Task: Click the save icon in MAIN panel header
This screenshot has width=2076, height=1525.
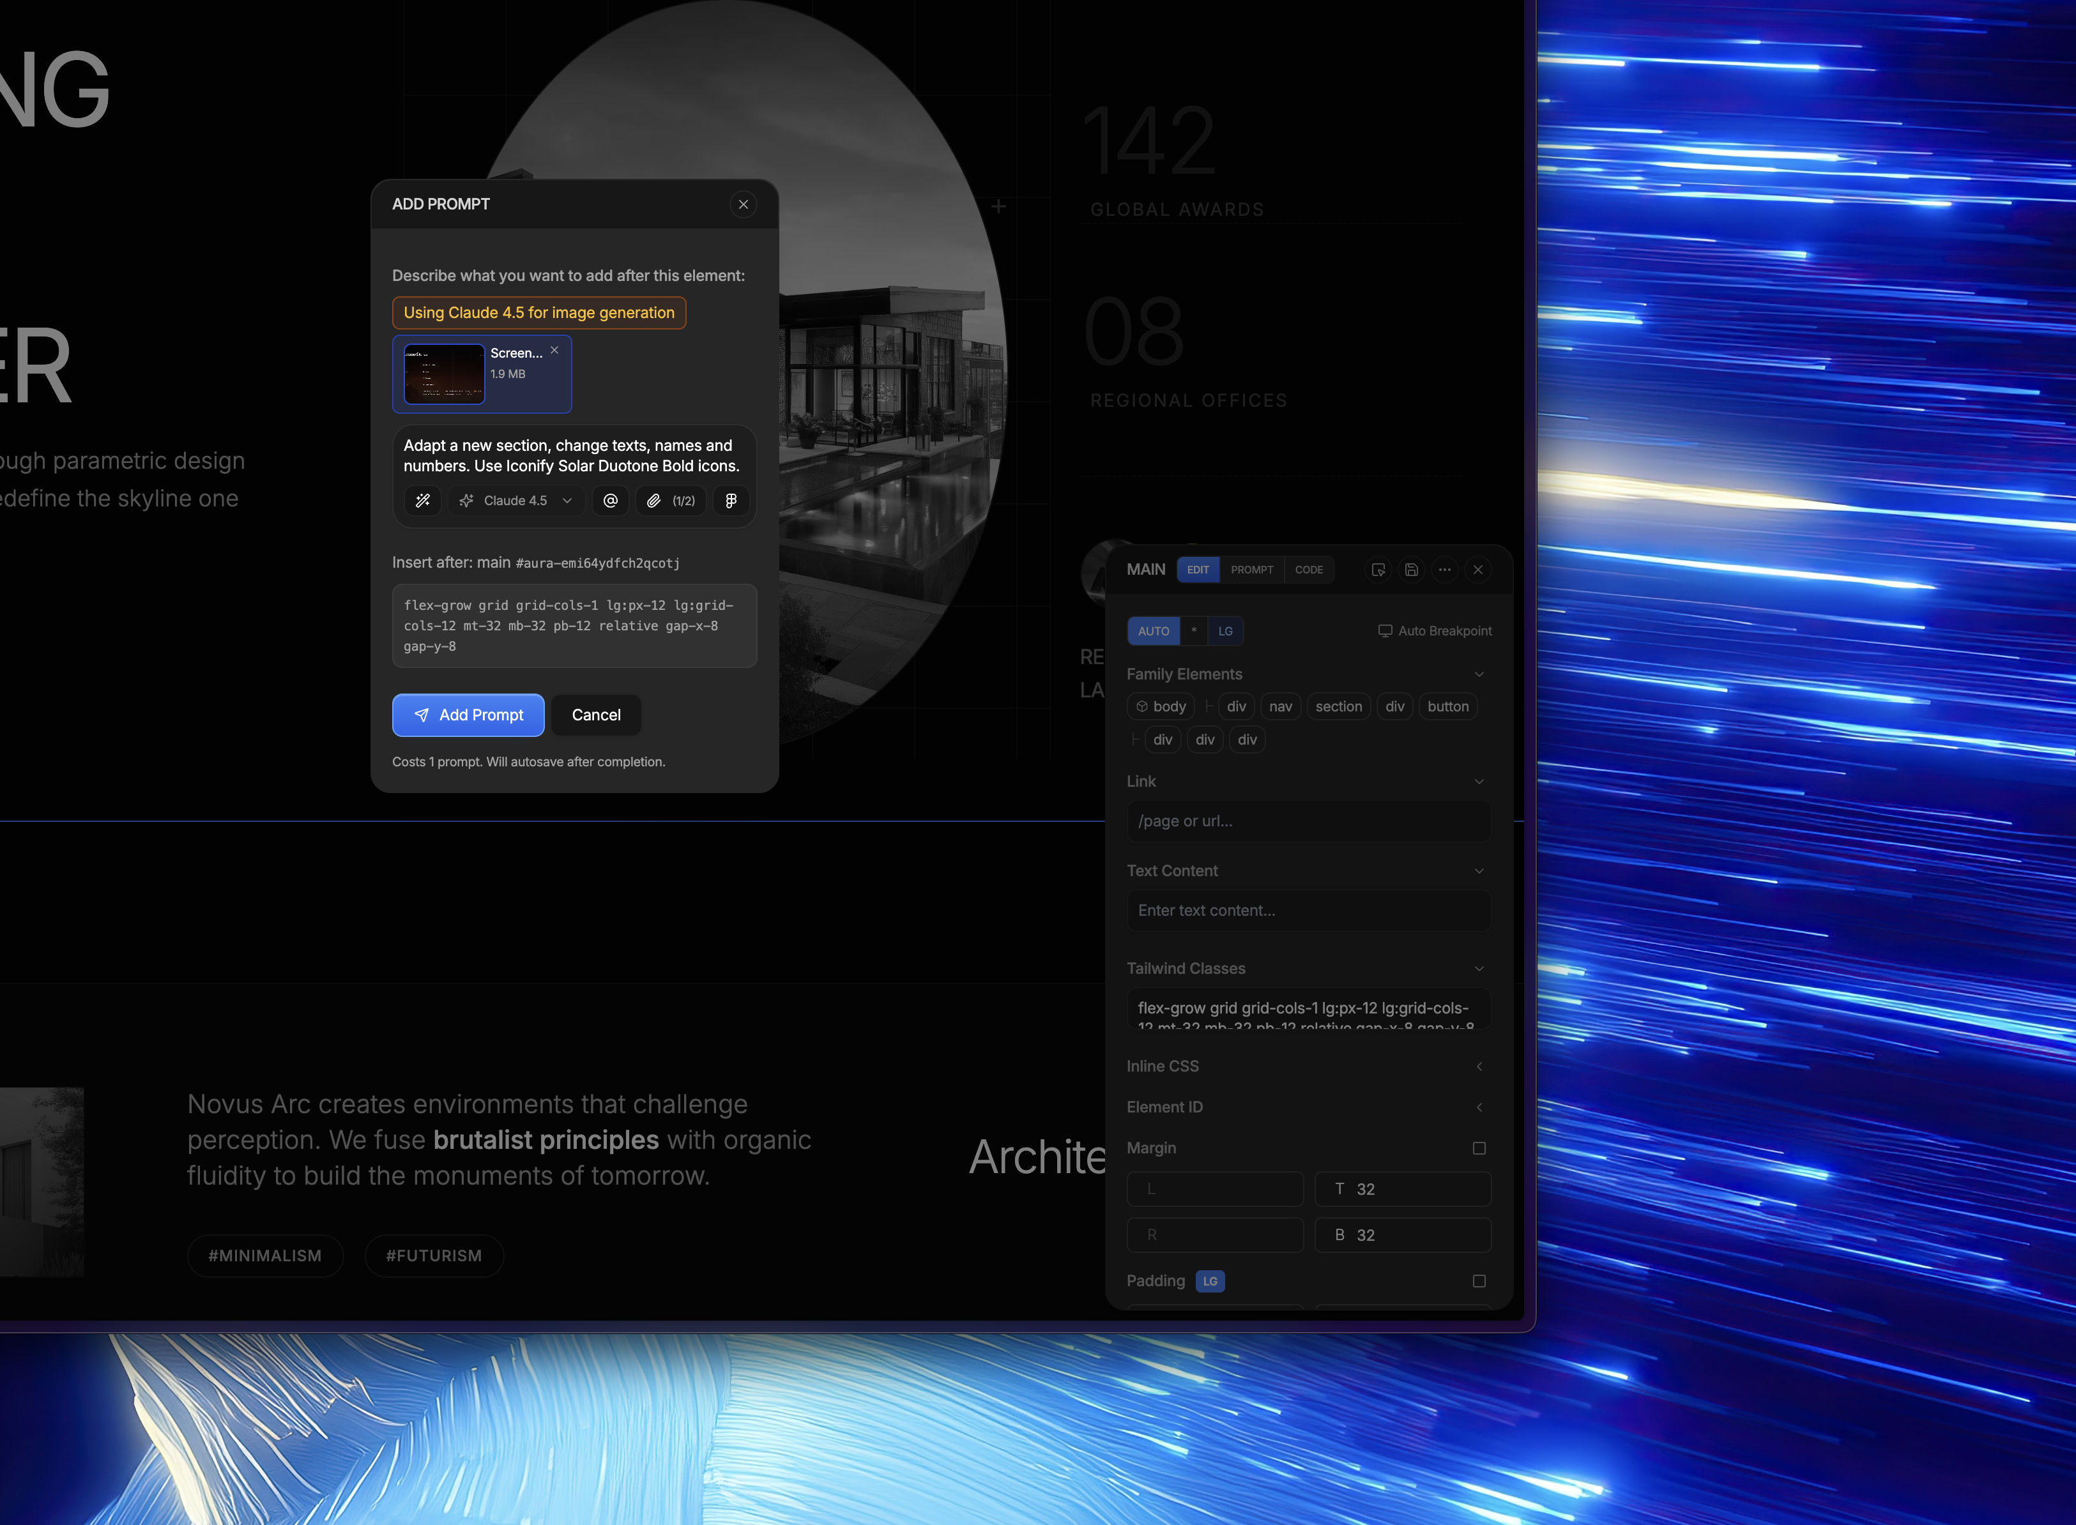Action: 1412,570
